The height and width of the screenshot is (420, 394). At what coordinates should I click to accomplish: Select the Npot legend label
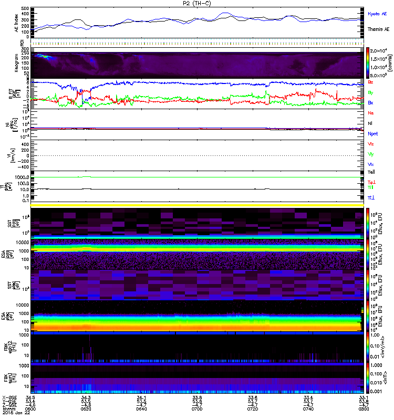point(372,133)
